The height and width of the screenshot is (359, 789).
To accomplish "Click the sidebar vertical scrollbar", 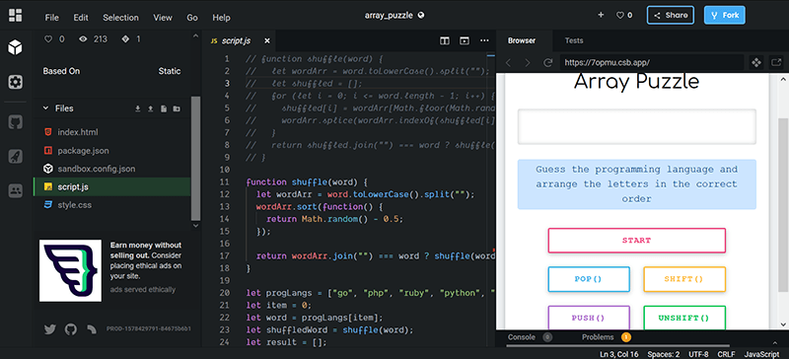I will [x=195, y=158].
